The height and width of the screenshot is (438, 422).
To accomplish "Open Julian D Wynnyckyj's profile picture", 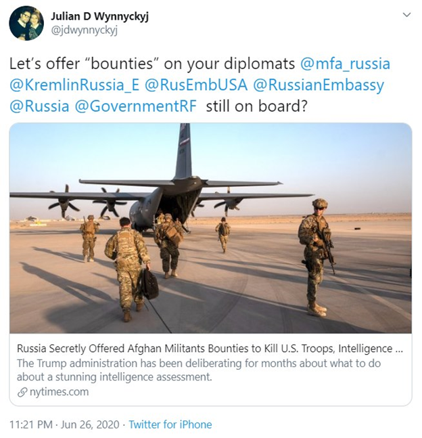I will click(26, 23).
